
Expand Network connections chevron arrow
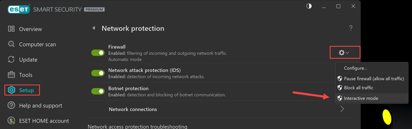[342, 109]
